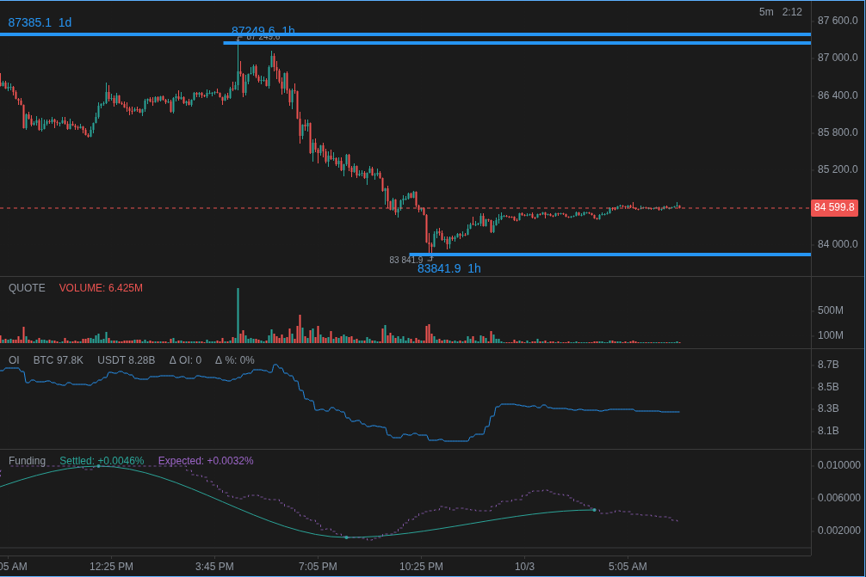Click 5:05 AM on the time axis
This screenshot has height=577, width=866.
pyautogui.click(x=628, y=567)
